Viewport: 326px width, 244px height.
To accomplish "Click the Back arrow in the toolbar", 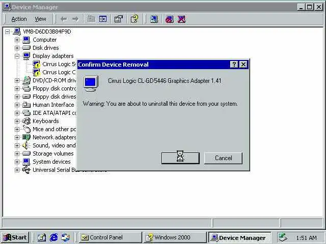I will click(64, 19).
